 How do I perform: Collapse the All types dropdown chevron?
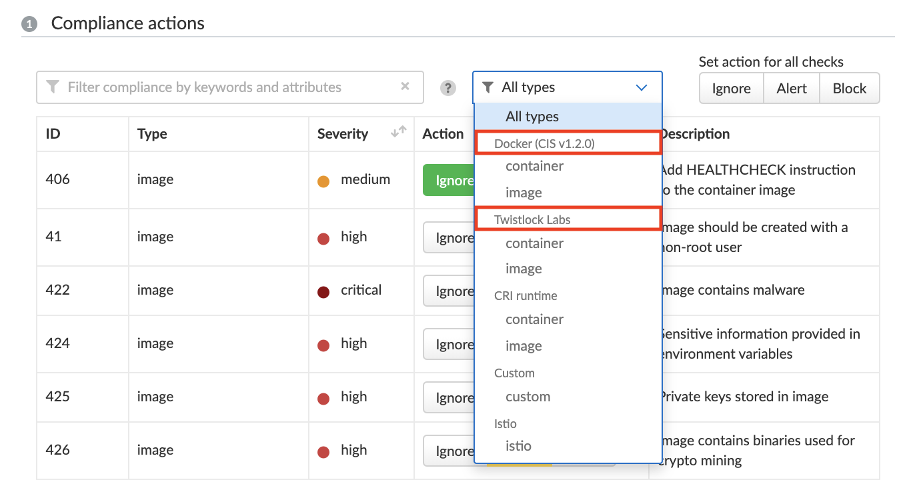(642, 87)
